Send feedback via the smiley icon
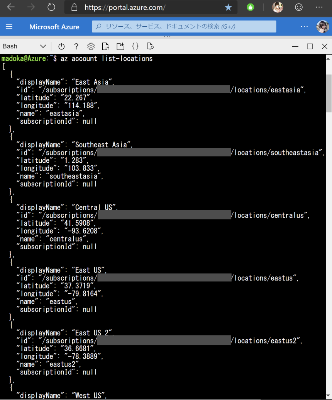The height and width of the screenshot is (400, 332). pyautogui.click(x=299, y=7)
